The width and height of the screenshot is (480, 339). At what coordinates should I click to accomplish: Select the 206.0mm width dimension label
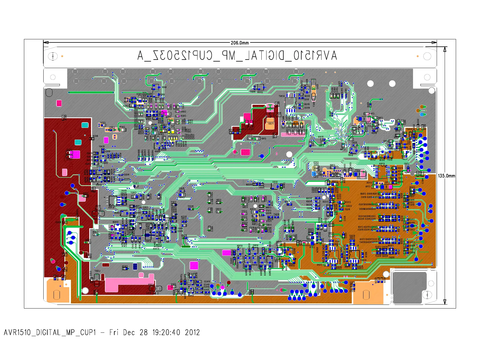tap(240, 43)
